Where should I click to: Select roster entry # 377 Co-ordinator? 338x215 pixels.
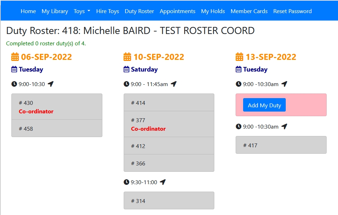tap(169, 124)
